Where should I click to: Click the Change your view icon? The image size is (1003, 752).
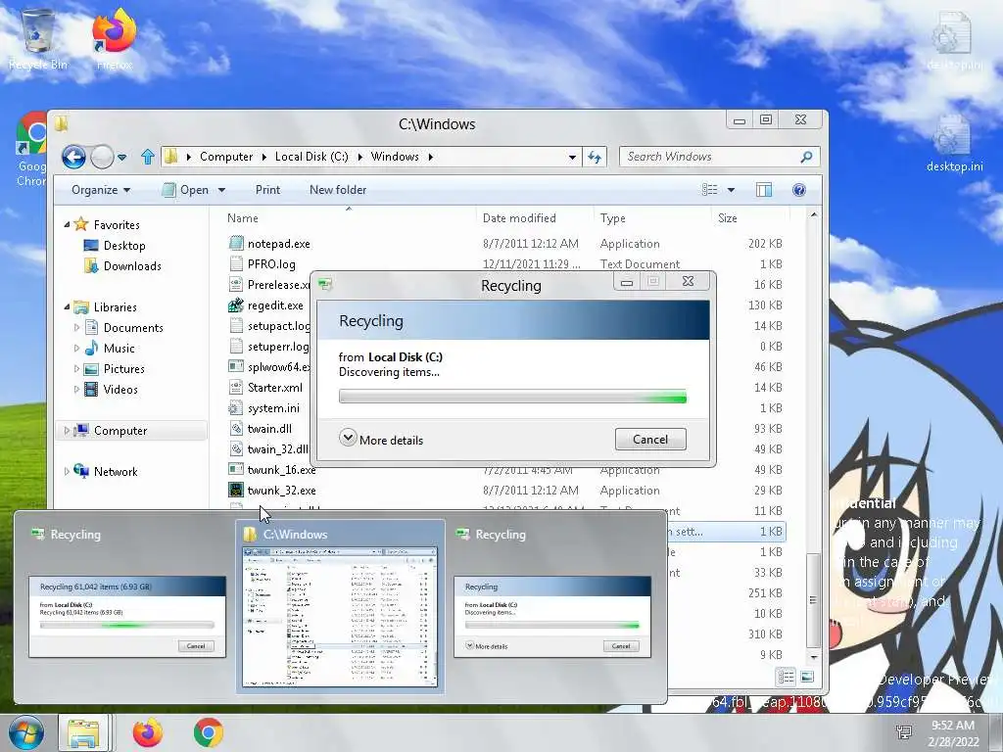click(x=709, y=190)
